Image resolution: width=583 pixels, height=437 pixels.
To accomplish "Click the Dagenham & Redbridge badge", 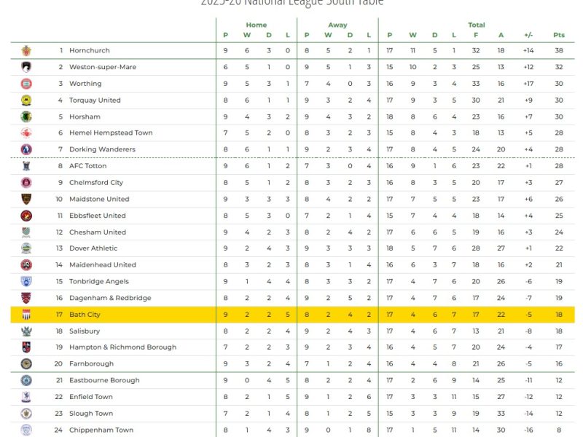I will click(26, 298).
